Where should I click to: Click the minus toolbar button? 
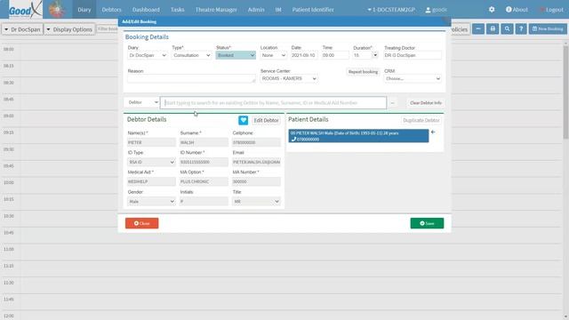pos(478,29)
